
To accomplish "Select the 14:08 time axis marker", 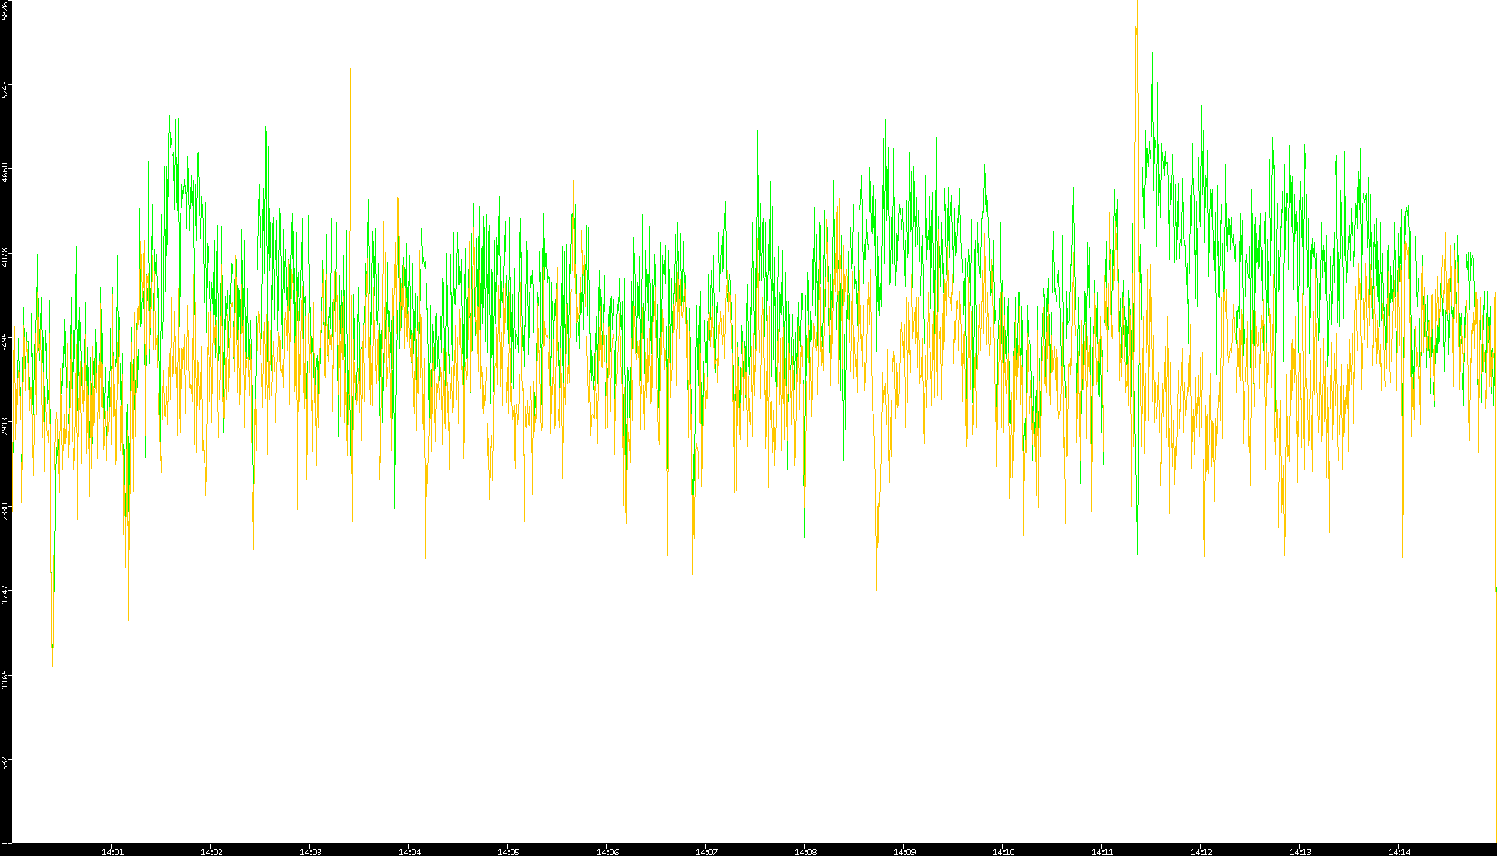I will click(805, 852).
